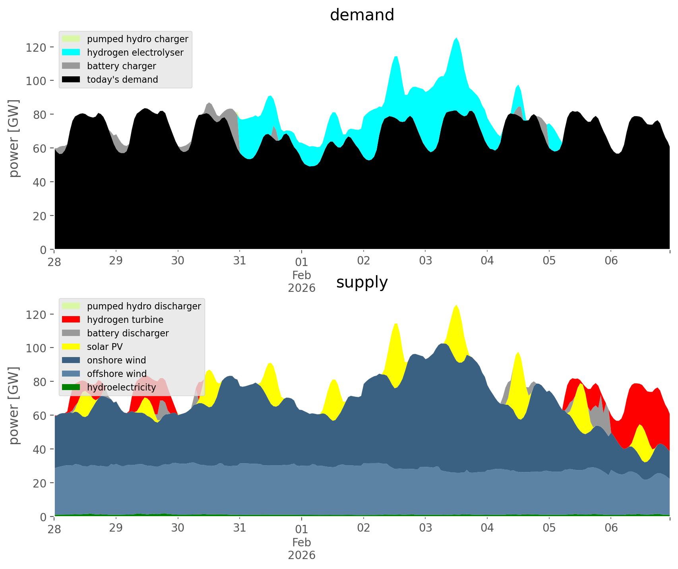The image size is (678, 569).
Task: Click the pumped hydro charger legend label
Action: pos(138,39)
